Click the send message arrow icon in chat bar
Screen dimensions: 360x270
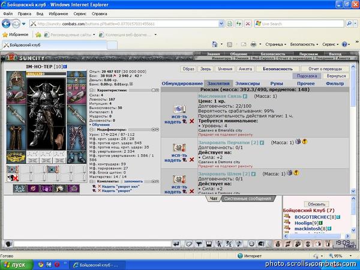pyautogui.click(x=176, y=244)
